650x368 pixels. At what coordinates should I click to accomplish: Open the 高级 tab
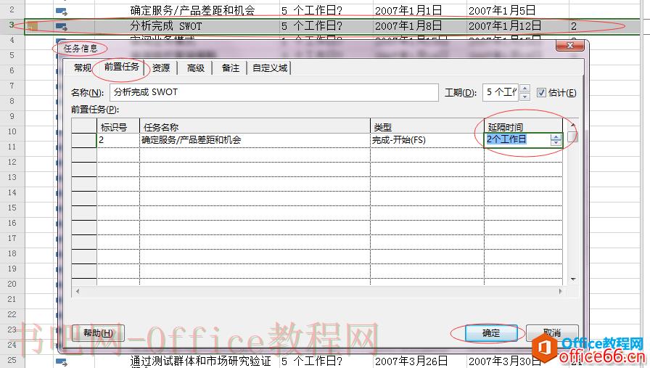click(x=195, y=68)
